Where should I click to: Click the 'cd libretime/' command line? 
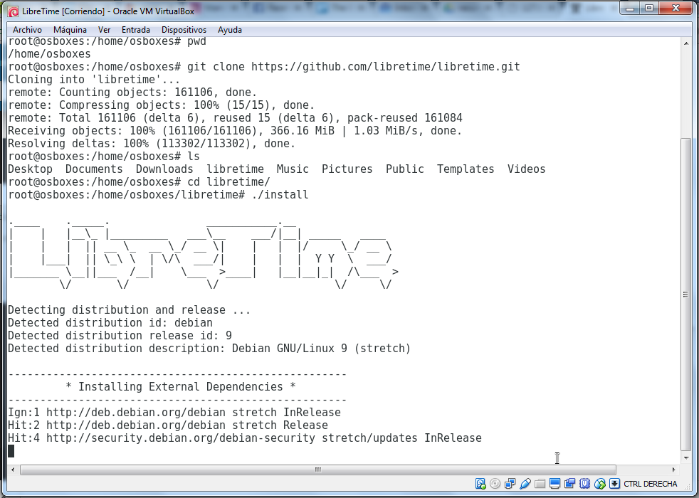click(x=139, y=181)
